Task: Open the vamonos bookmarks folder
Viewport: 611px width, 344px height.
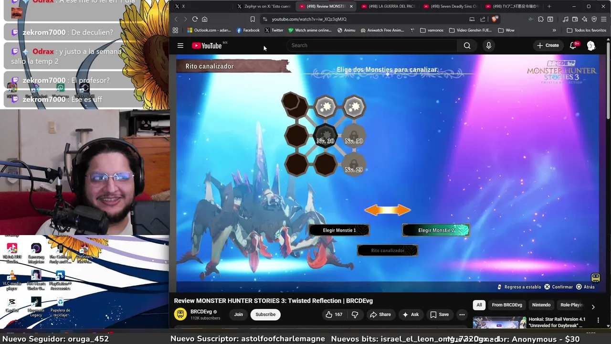Action: click(x=432, y=30)
